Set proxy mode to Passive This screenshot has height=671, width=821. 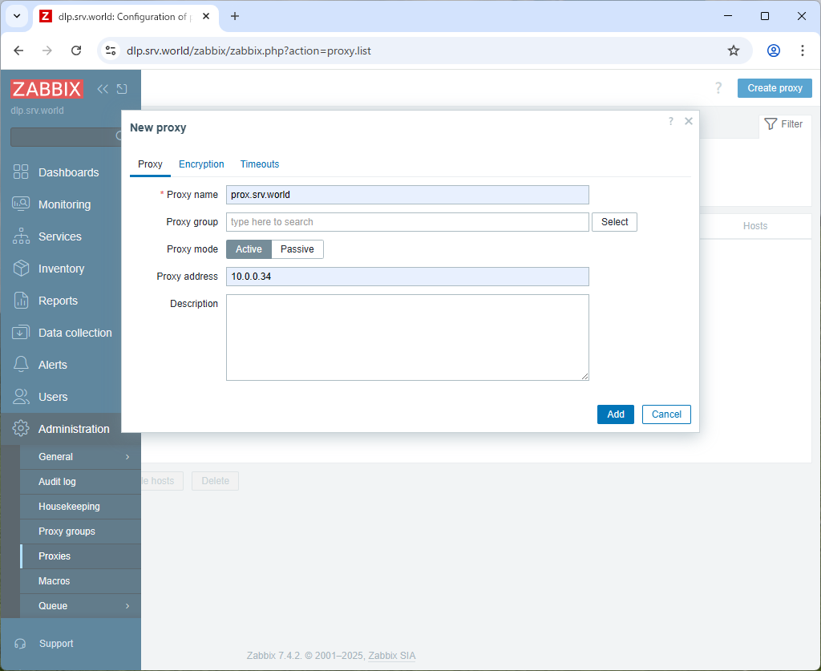[297, 249]
